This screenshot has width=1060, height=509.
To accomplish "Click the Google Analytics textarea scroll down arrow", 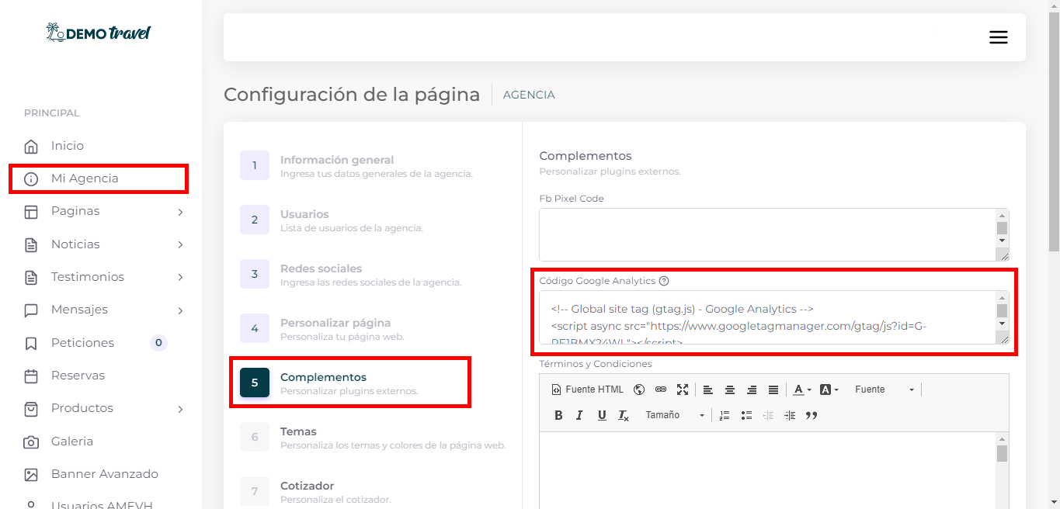I will pos(1002,324).
